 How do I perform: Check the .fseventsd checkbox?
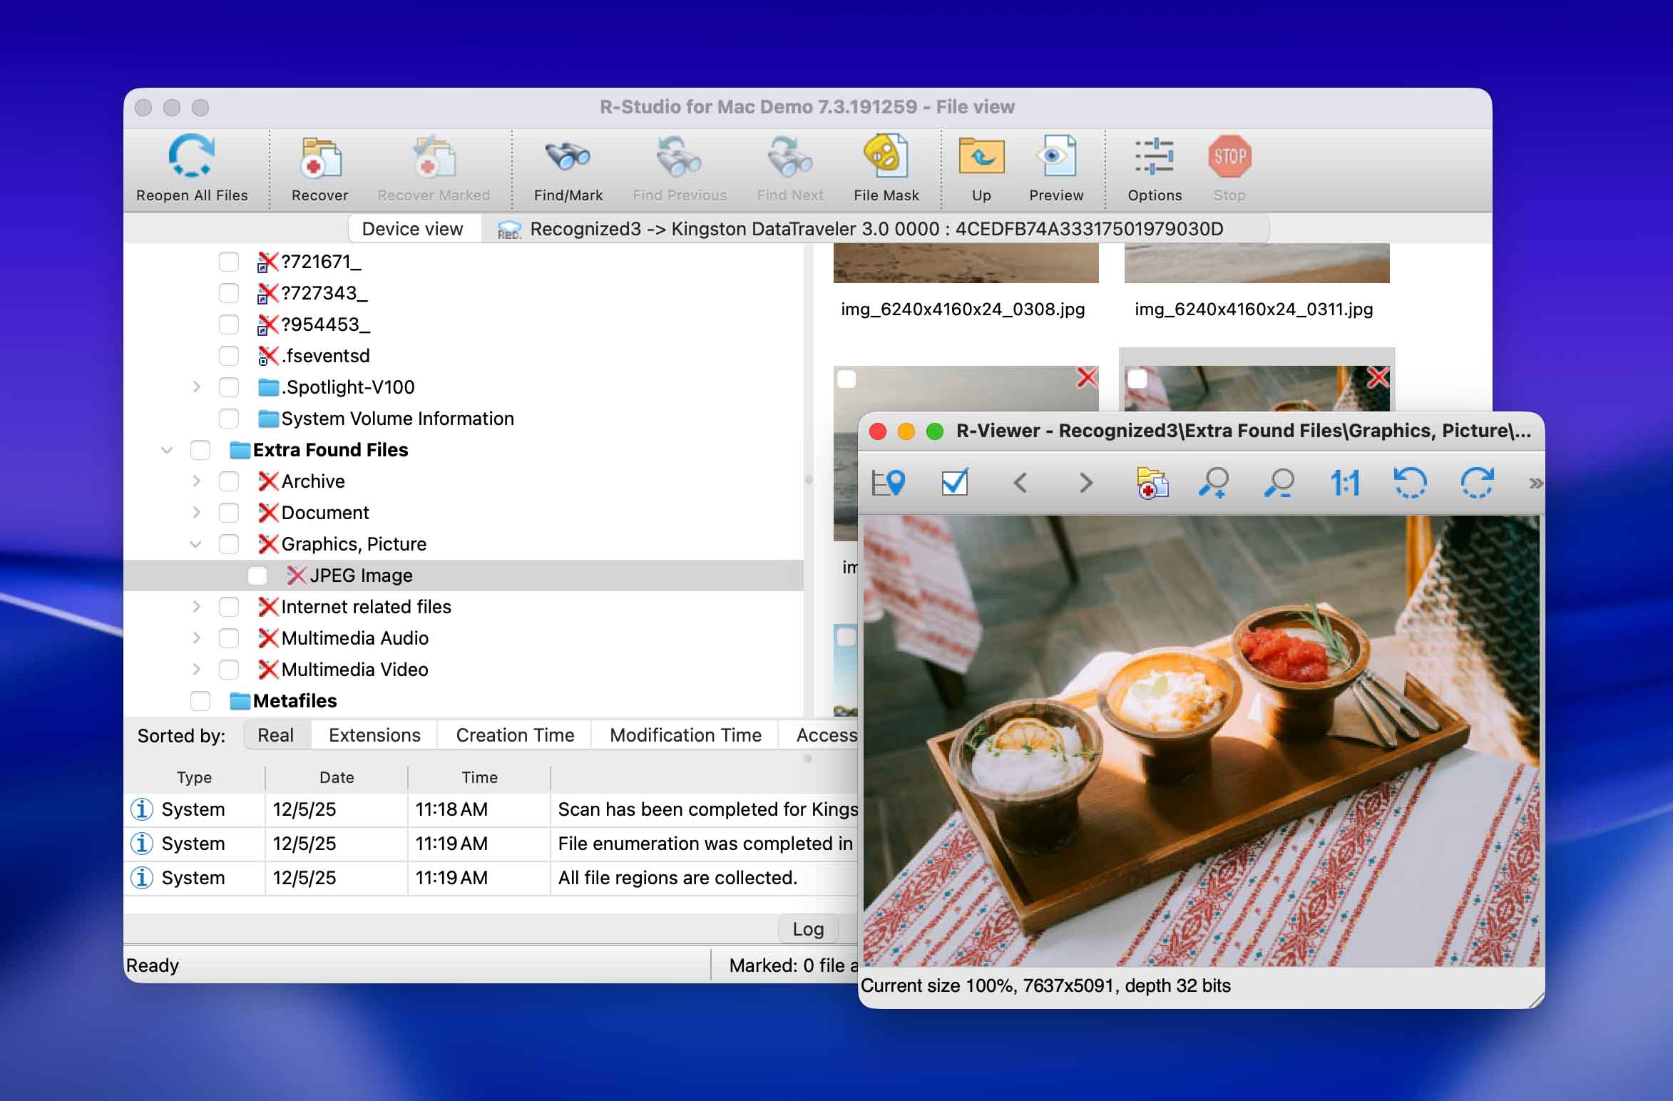(228, 356)
